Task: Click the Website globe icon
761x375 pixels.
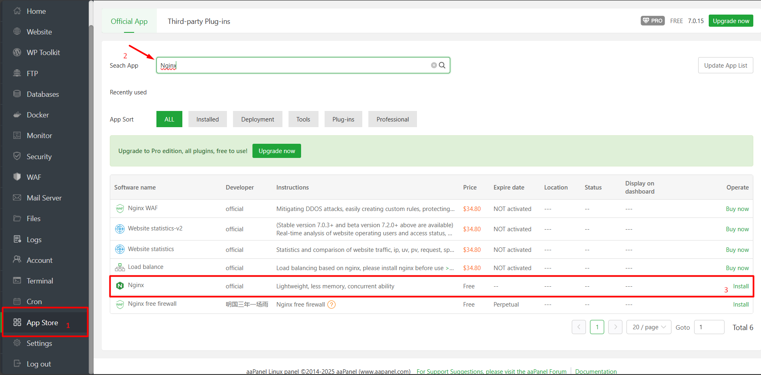Action: pyautogui.click(x=17, y=32)
